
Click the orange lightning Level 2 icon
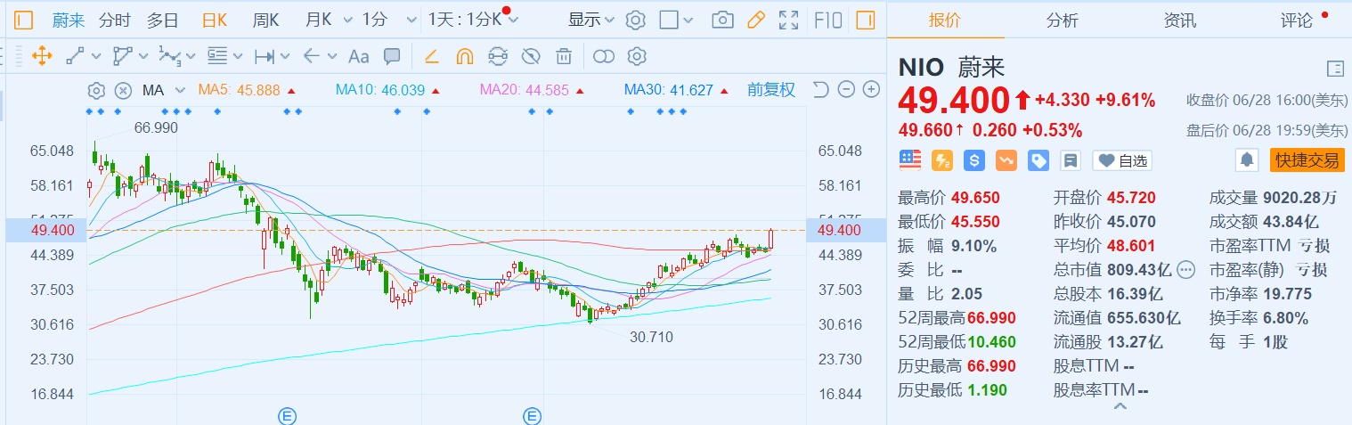942,160
